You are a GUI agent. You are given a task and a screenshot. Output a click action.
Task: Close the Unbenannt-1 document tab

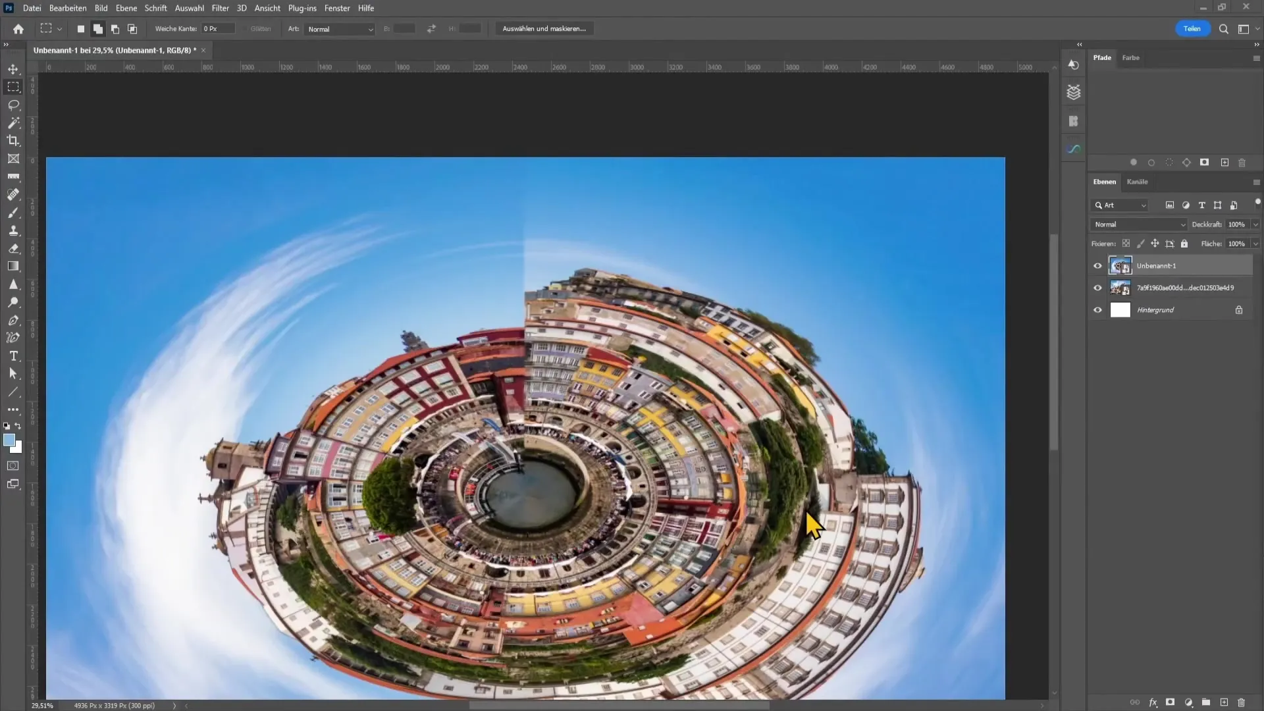tap(203, 50)
